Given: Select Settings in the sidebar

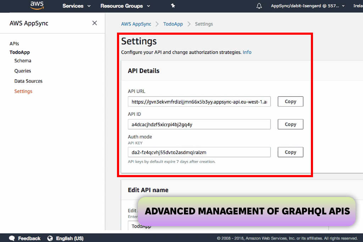Looking at the screenshot, I should pyautogui.click(x=23, y=91).
